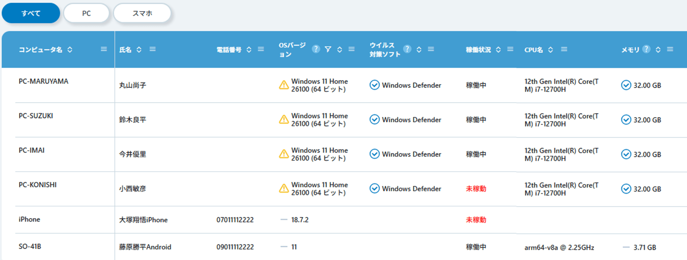This screenshot has height=260, width=687.
Task: Sort by 稼働状況 column arrows
Action: (498, 50)
